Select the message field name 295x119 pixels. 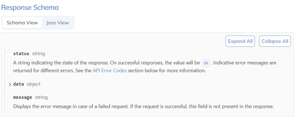(x=22, y=97)
